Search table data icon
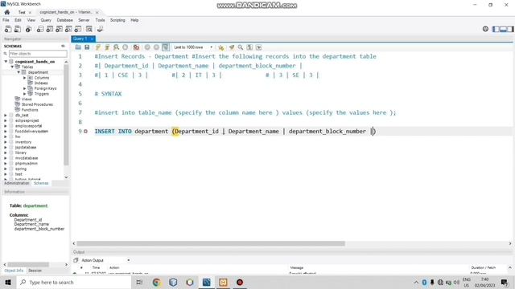This screenshot has width=515, height=289. point(89,29)
